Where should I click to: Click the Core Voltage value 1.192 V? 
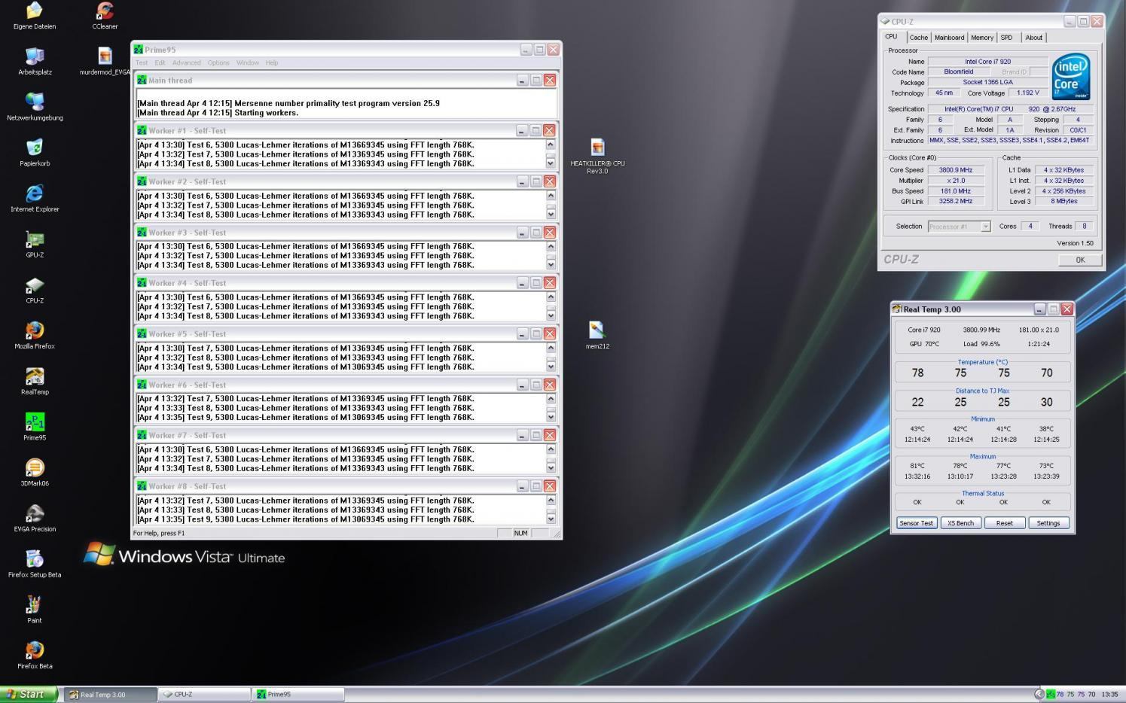point(1028,93)
